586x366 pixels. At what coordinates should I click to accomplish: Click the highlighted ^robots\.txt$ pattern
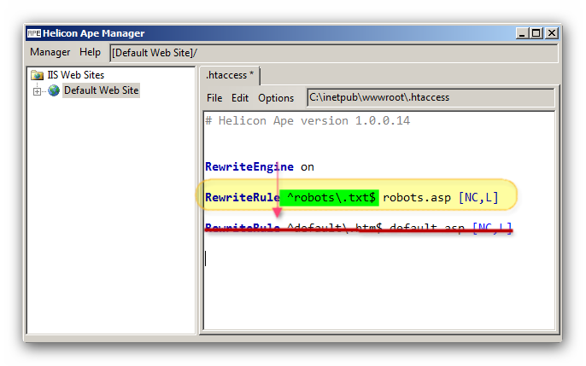pyautogui.click(x=331, y=198)
